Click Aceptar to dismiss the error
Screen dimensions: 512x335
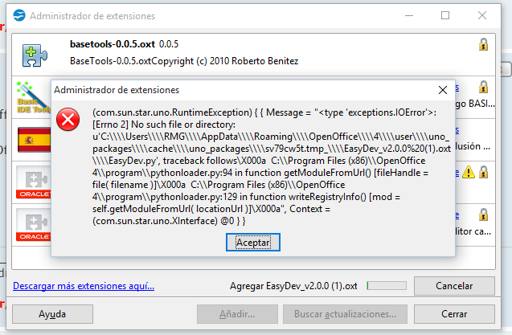point(252,243)
